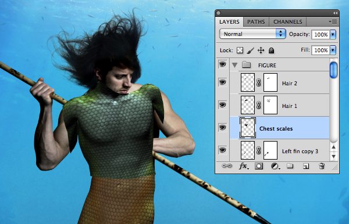Click the scrollbar up arrow
Screen dimensions: 349x224
[x=333, y=147]
